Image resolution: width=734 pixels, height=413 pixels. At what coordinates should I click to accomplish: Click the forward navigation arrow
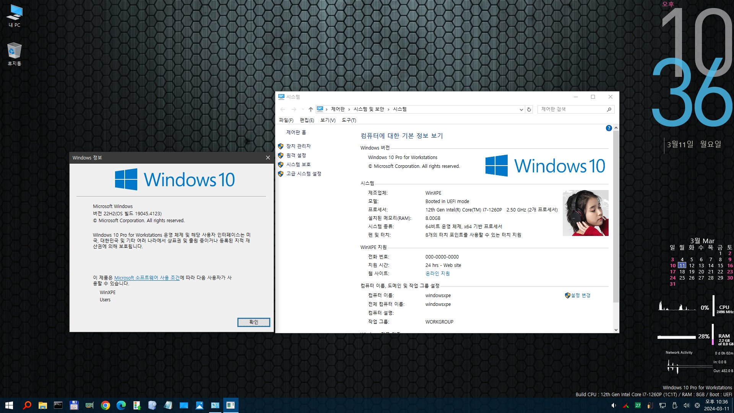coord(294,109)
